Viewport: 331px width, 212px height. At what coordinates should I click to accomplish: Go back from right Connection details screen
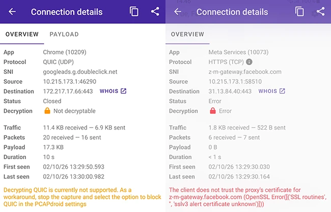coord(178,12)
